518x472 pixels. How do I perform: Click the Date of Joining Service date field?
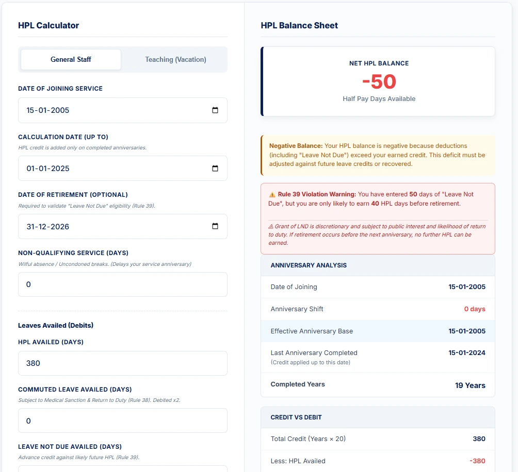tap(103, 110)
